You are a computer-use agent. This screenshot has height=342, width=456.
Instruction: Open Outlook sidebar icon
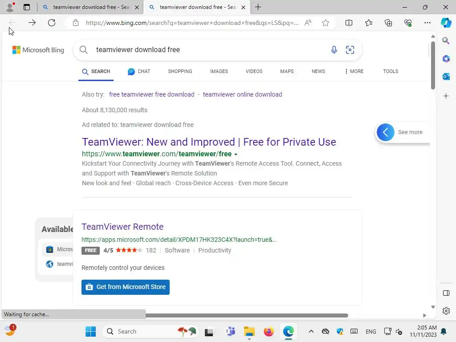pyautogui.click(x=446, y=77)
